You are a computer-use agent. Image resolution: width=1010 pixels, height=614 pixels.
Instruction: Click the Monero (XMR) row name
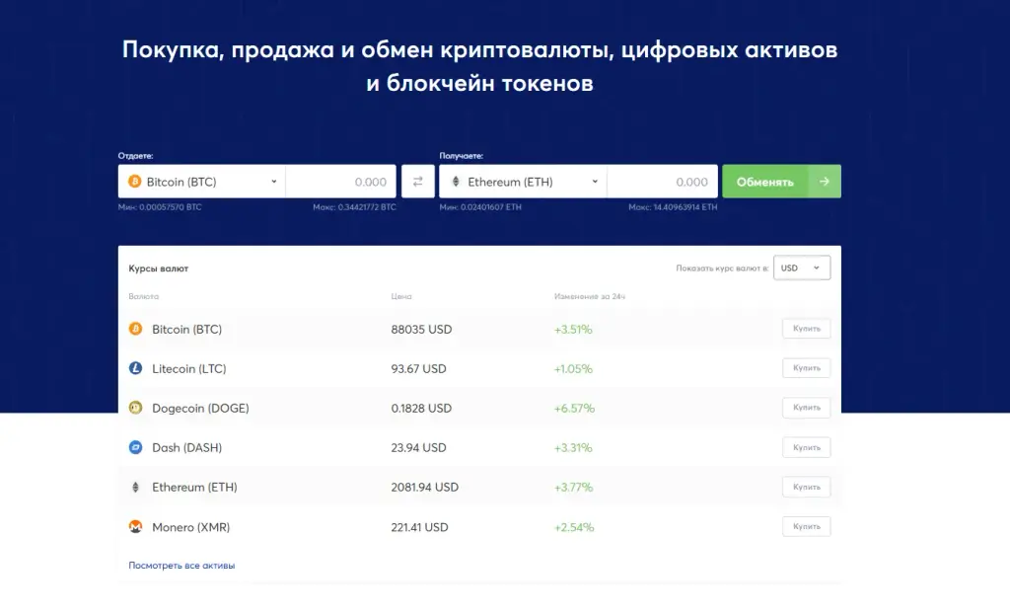190,527
